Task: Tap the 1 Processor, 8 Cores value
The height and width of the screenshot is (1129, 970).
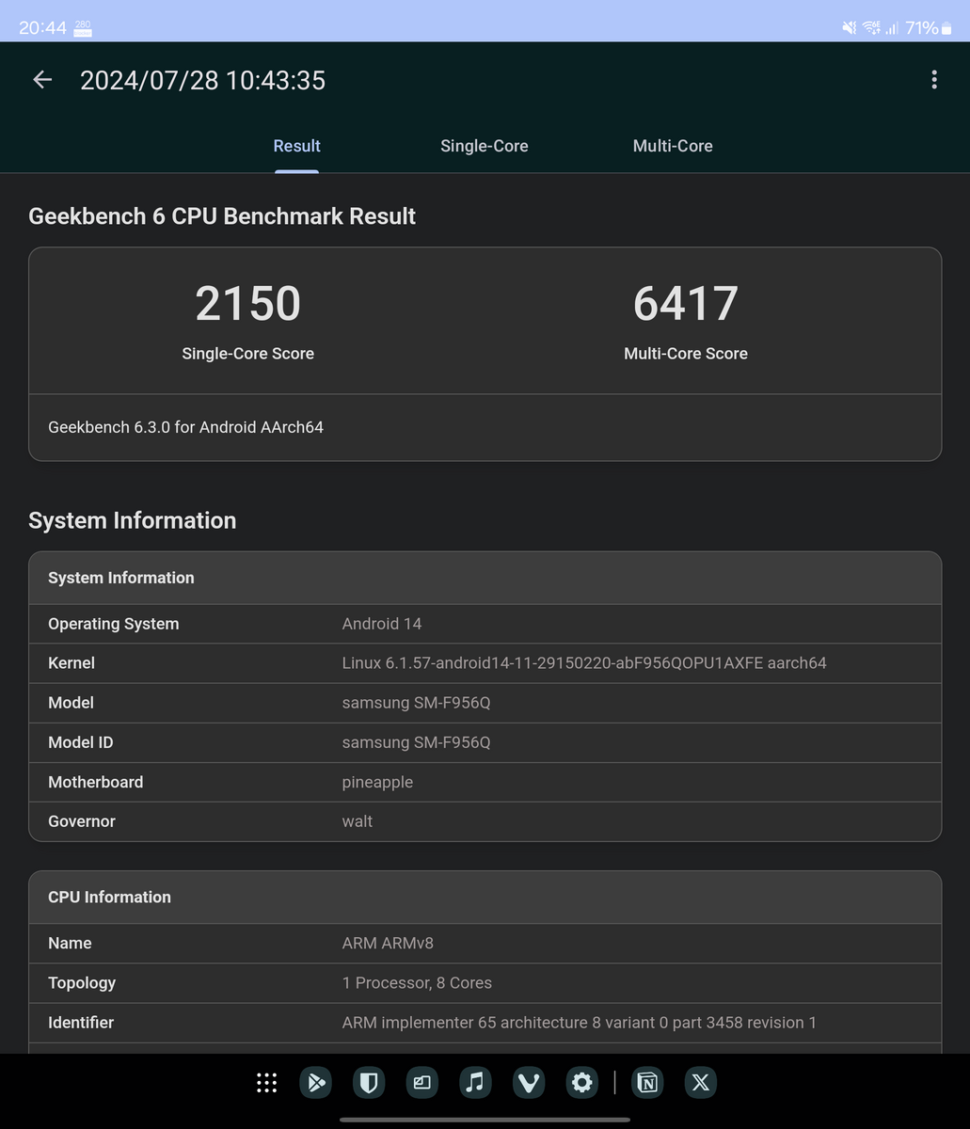Action: (417, 982)
